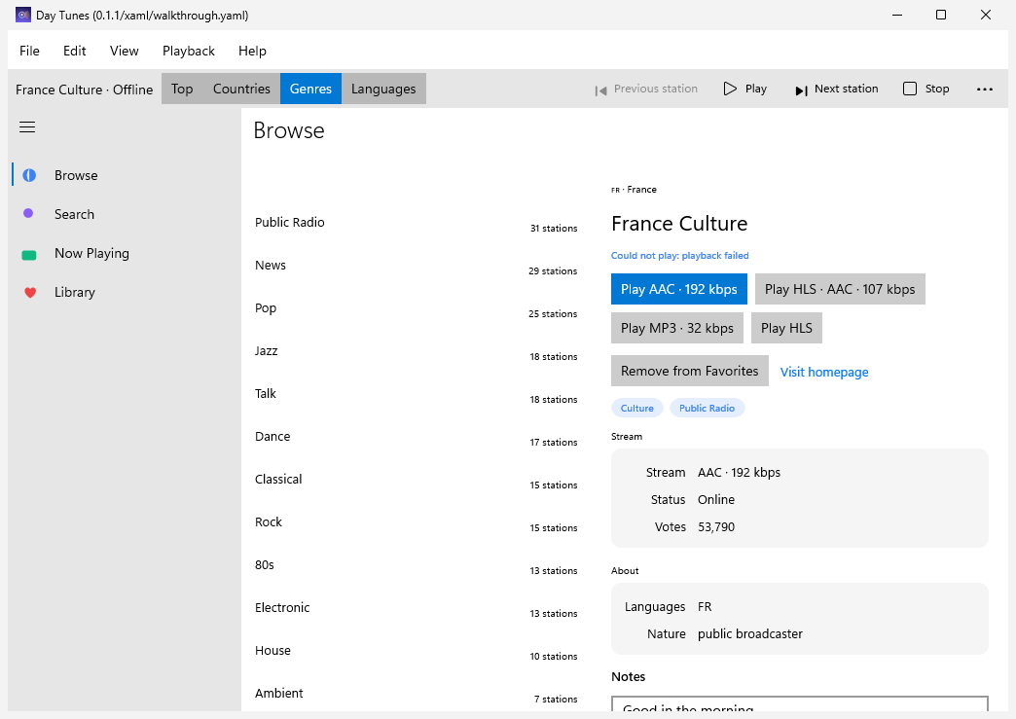The width and height of the screenshot is (1016, 719).
Task: Switch to the Countries tab
Action: click(x=241, y=89)
